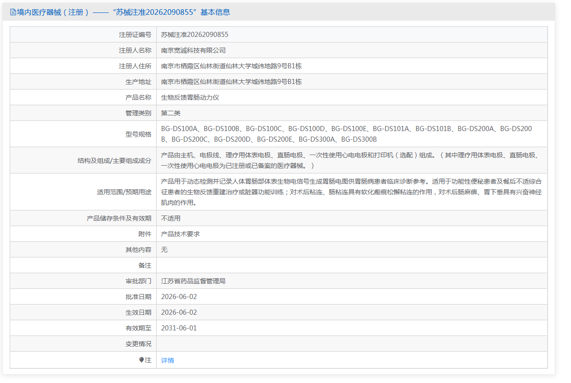
Task: Select product name 生物反馈胃肠动力仪
Action: 190,97
